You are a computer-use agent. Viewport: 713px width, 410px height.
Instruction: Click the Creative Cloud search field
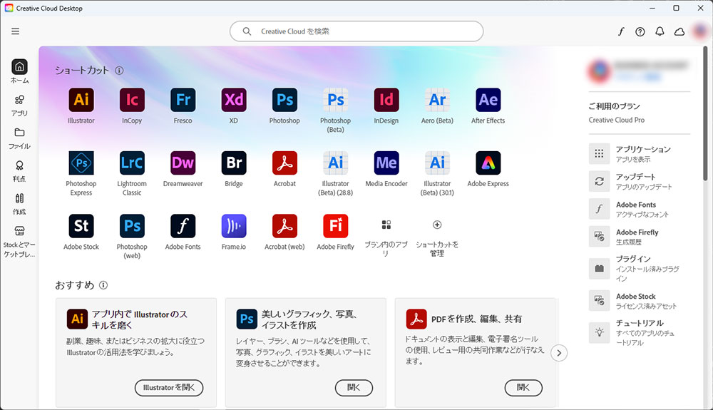click(356, 31)
